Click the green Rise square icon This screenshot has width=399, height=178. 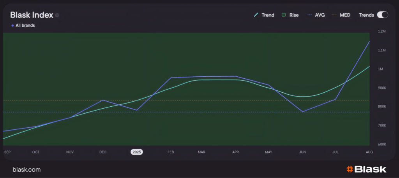pos(284,15)
